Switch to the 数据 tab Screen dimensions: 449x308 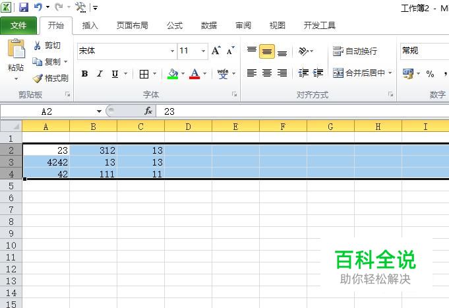(x=209, y=26)
